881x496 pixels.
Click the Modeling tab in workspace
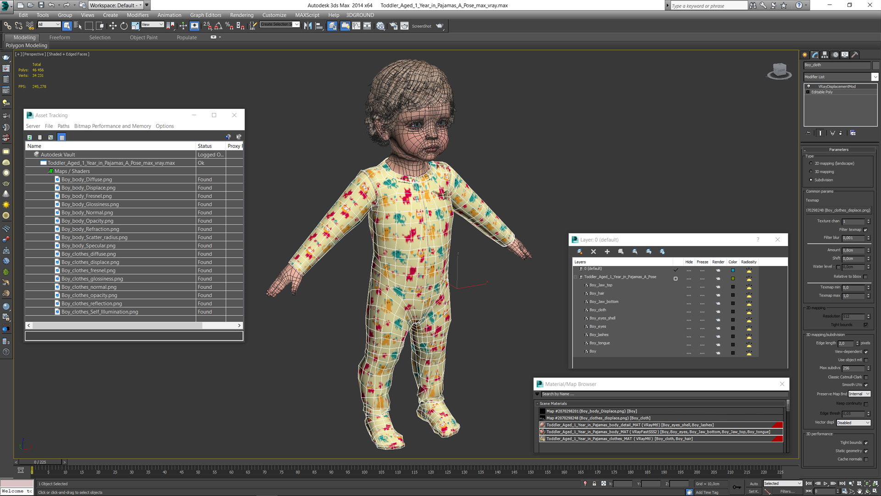[22, 37]
